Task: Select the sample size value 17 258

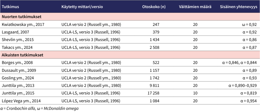Action: click(153, 93)
